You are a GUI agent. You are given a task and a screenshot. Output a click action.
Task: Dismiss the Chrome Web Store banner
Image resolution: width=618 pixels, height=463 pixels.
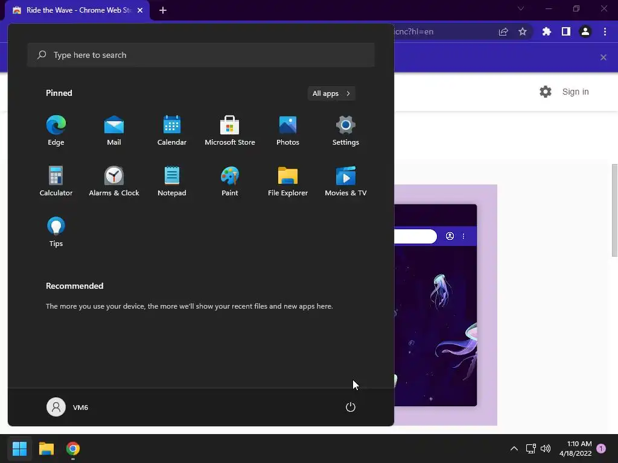click(x=604, y=57)
